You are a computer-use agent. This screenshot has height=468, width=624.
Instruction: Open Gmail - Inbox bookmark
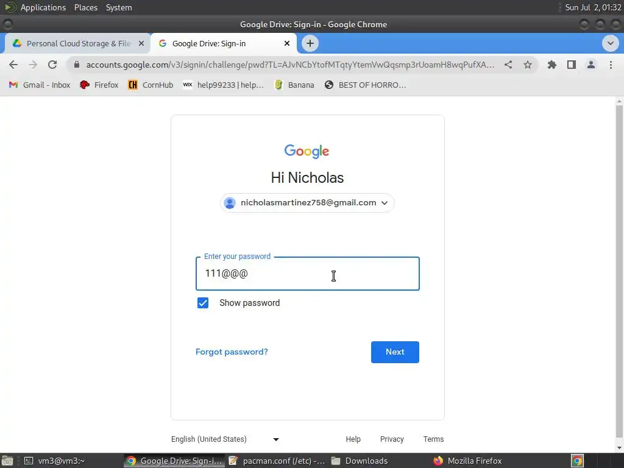40,85
